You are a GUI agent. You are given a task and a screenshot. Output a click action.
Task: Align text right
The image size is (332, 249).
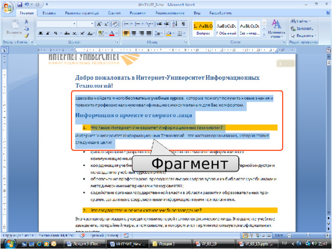(x=142, y=33)
